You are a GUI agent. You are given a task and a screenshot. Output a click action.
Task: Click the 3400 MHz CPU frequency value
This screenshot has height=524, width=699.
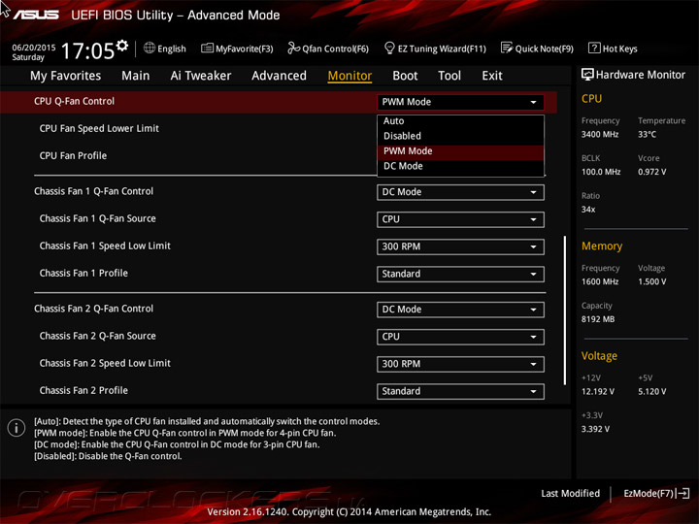click(x=600, y=134)
